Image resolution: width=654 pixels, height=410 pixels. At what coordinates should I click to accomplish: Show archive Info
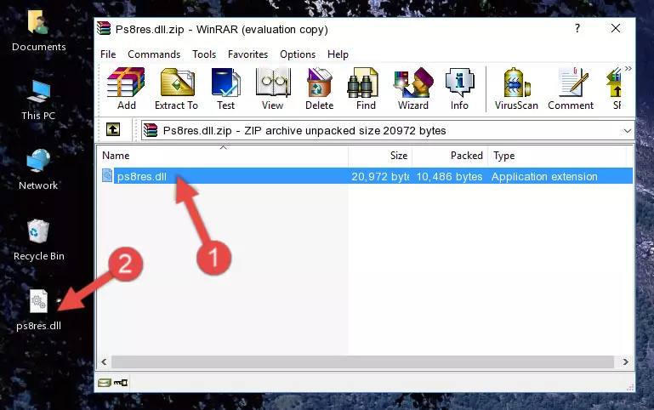pyautogui.click(x=459, y=88)
